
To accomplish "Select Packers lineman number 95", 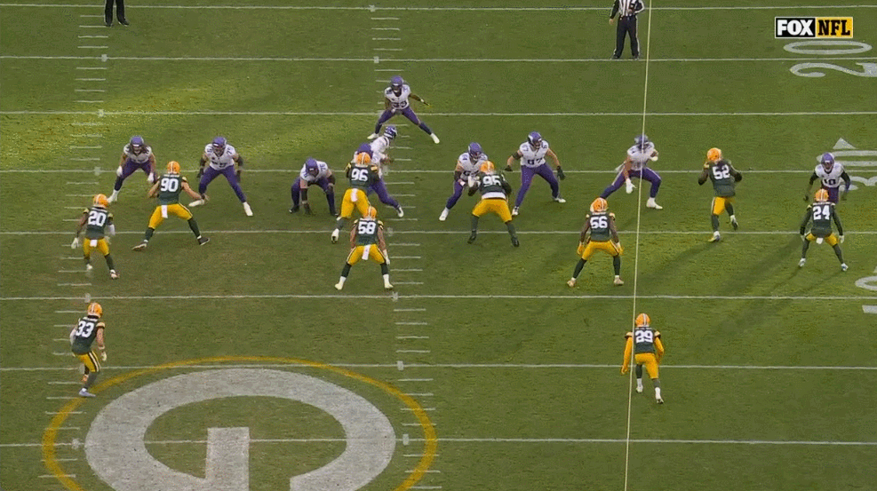I will pos(492,203).
